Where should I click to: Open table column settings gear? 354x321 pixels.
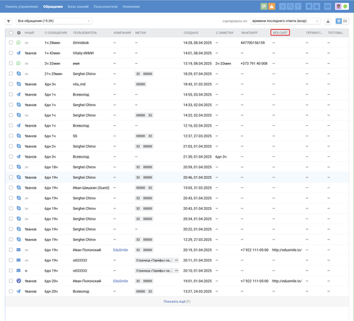coord(18,33)
